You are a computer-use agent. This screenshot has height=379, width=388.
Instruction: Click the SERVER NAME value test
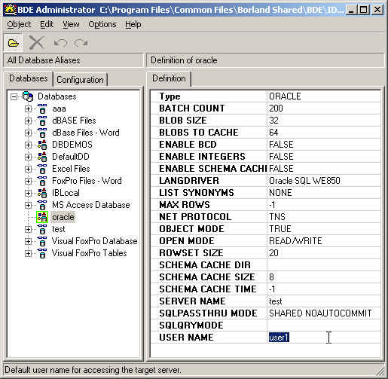pos(276,301)
